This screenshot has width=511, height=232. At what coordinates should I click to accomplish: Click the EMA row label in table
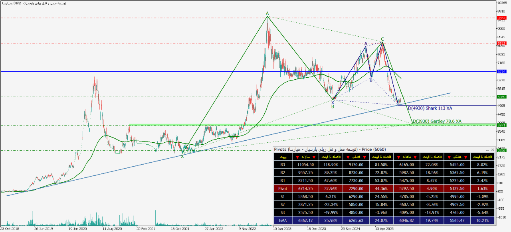click(283, 220)
